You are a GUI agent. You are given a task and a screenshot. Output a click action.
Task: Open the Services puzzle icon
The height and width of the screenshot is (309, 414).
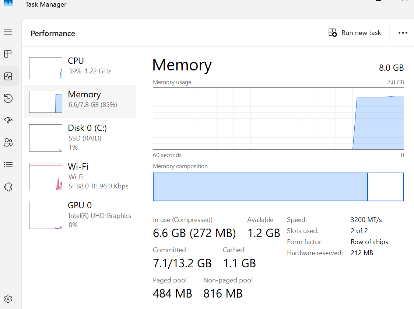(8, 187)
